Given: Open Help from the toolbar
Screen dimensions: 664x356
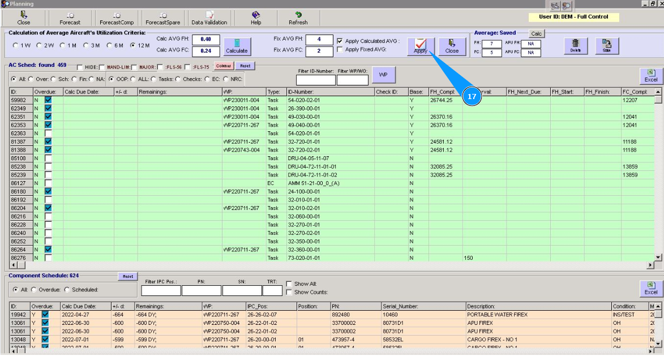Looking at the screenshot, I should point(256,18).
